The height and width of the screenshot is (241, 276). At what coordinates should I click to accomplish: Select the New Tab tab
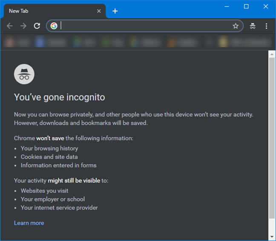(47, 11)
